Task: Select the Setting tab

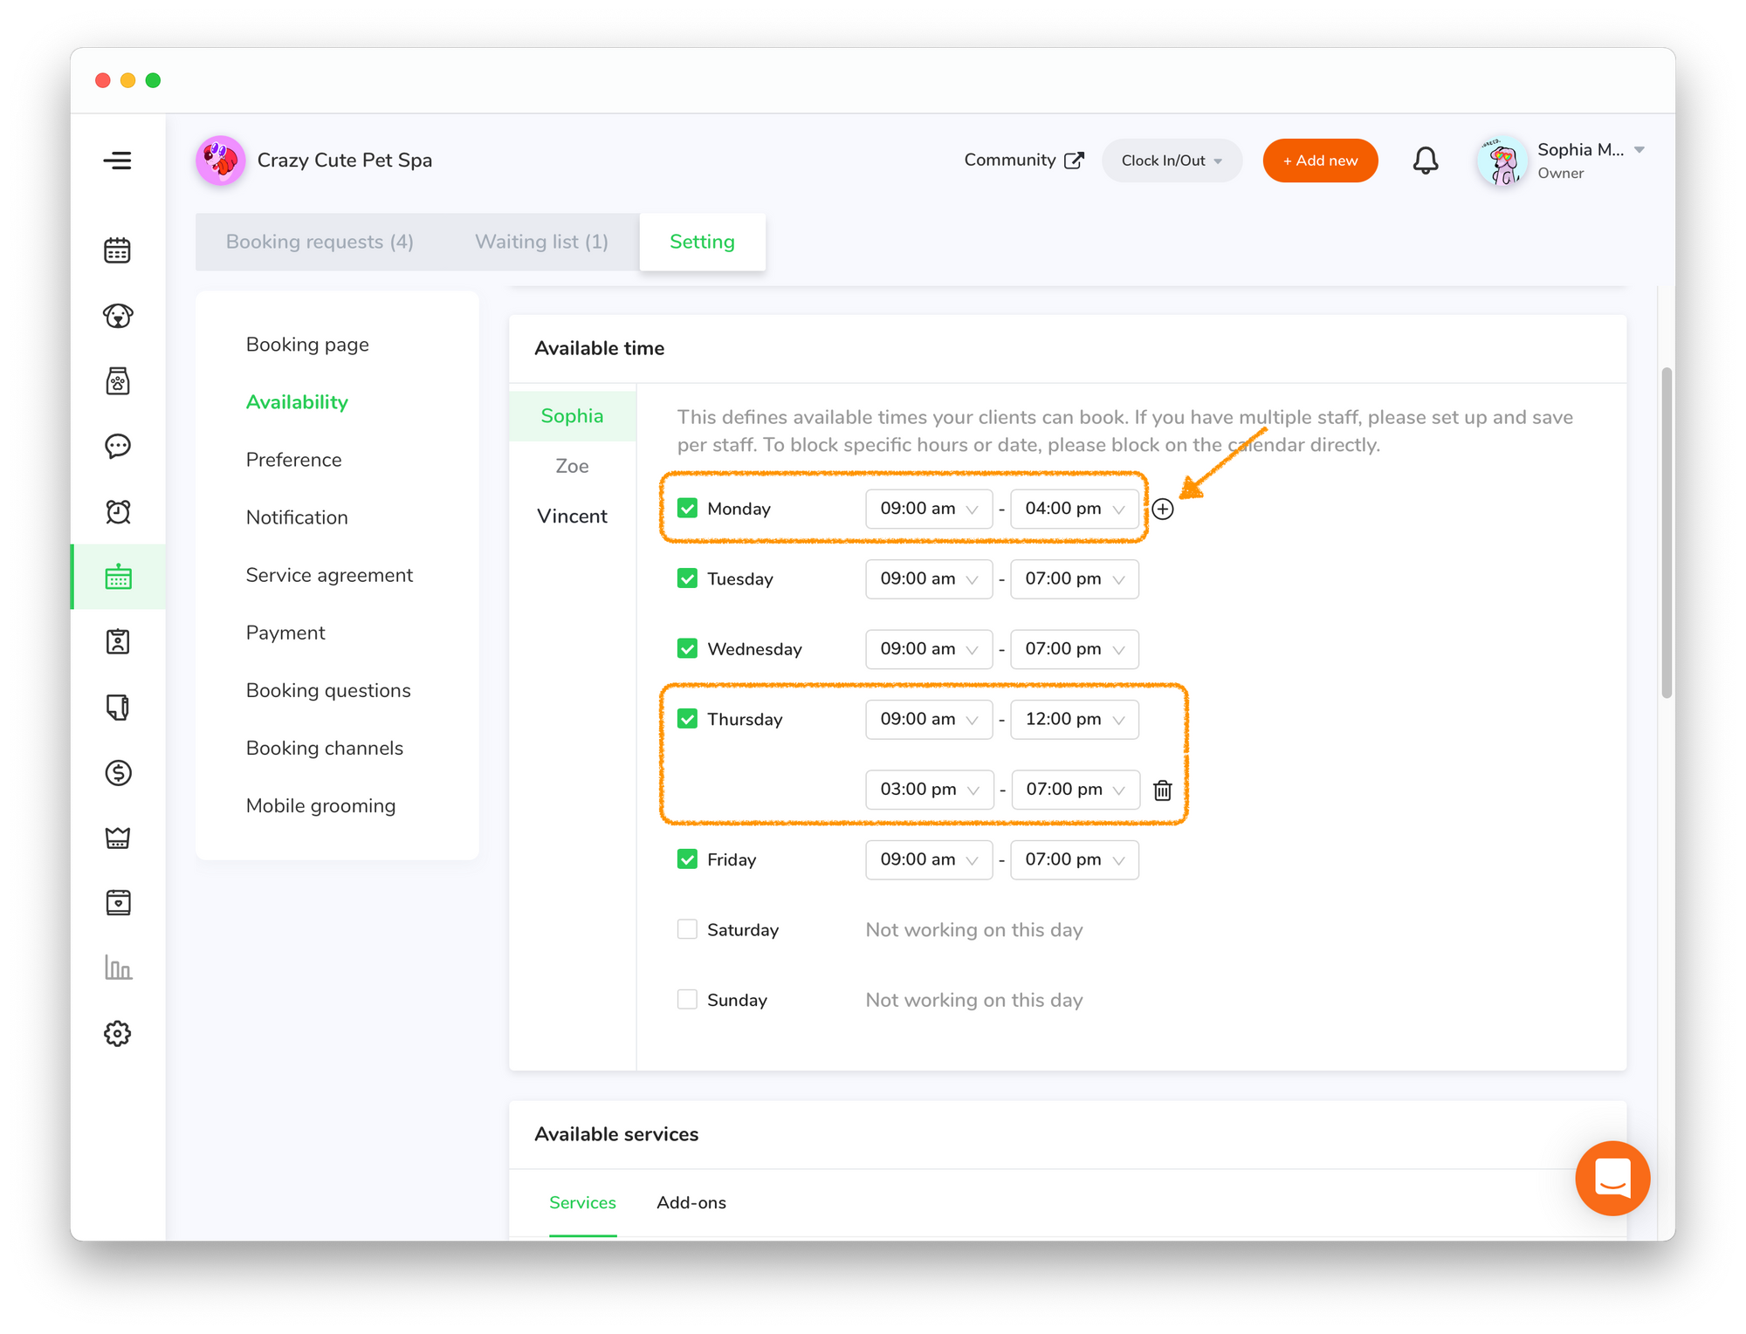Action: (702, 242)
